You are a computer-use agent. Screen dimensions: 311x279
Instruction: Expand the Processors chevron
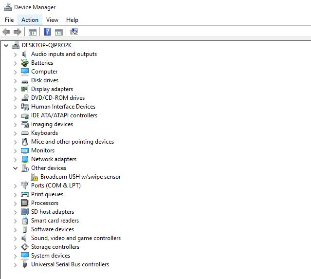15,204
